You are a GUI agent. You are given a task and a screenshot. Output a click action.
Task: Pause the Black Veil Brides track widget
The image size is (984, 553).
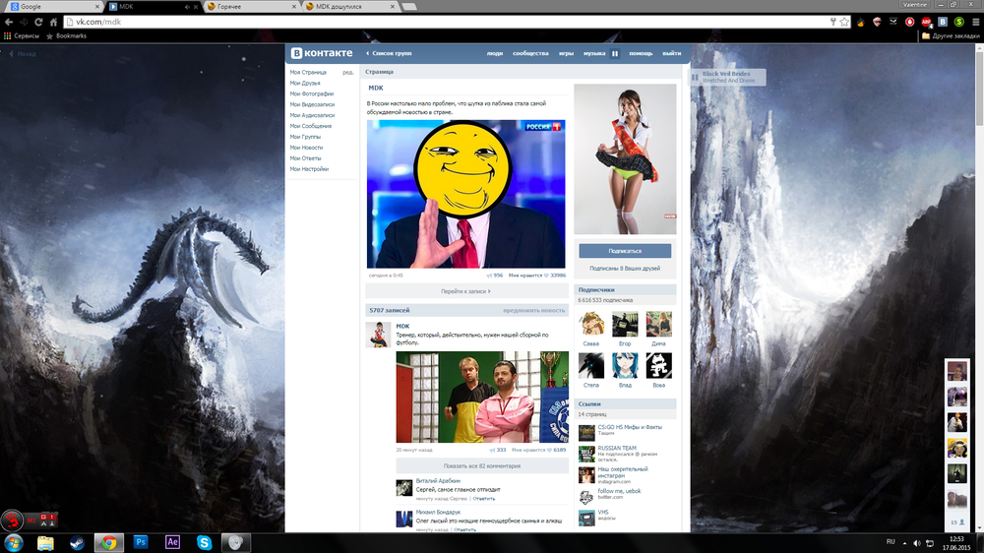click(696, 77)
